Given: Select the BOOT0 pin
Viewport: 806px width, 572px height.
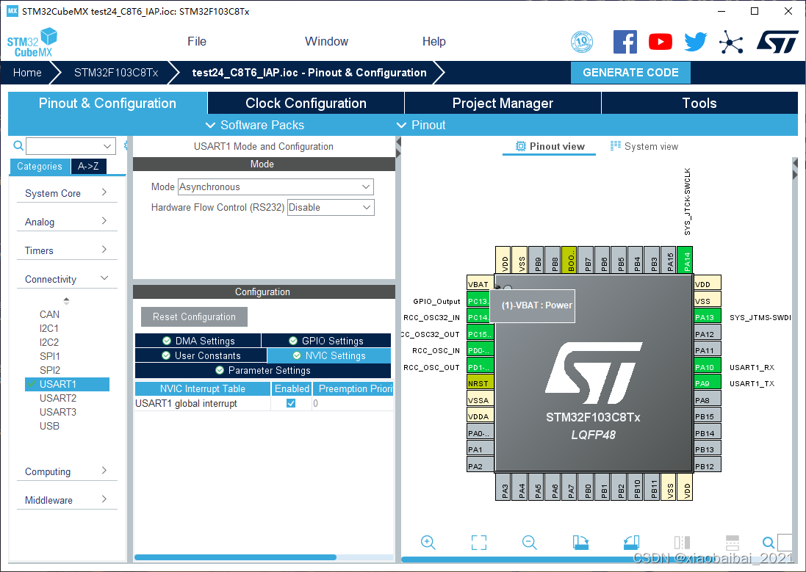Looking at the screenshot, I should click(570, 260).
